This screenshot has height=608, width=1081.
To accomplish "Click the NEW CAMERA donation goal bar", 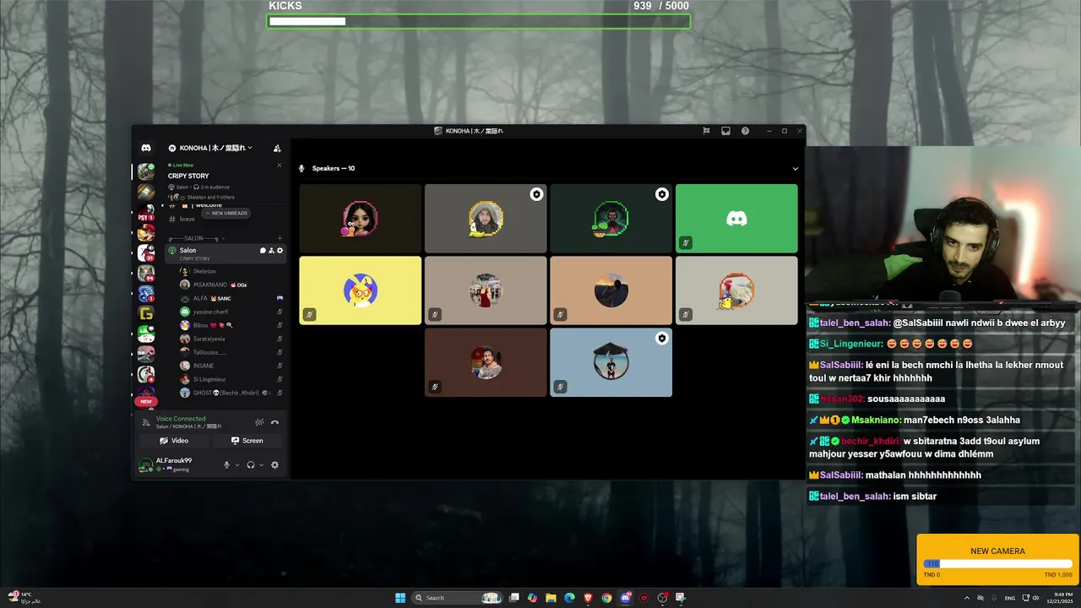I will pyautogui.click(x=997, y=563).
